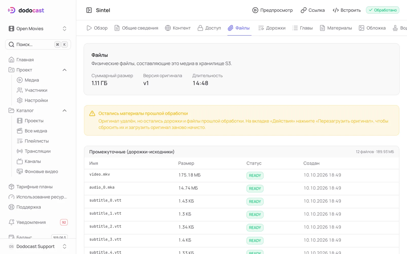
Task: Open Уведомления bell icon in sidebar
Action: pyautogui.click(x=11, y=222)
